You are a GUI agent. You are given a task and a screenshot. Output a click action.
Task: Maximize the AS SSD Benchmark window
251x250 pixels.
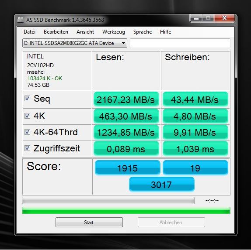[x=208, y=18]
